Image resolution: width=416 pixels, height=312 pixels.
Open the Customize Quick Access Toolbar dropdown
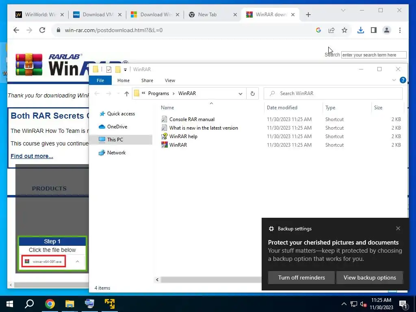point(125,70)
